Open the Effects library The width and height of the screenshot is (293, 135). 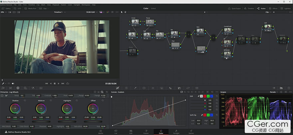pyautogui.click(x=273, y=8)
